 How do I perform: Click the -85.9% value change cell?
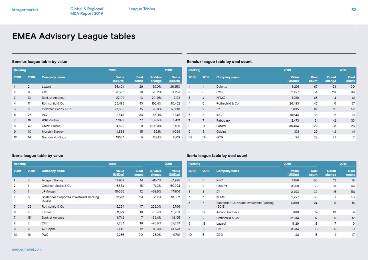tap(156, 223)
